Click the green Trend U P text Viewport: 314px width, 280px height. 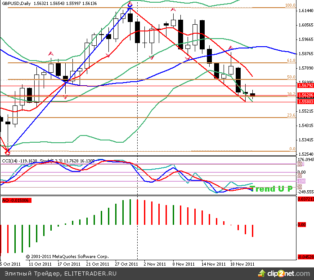(x=271, y=189)
